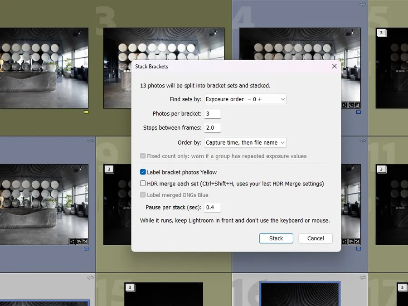Click collection badge on cell left of cell 11
This screenshot has width=408, height=306.
(x=351, y=242)
